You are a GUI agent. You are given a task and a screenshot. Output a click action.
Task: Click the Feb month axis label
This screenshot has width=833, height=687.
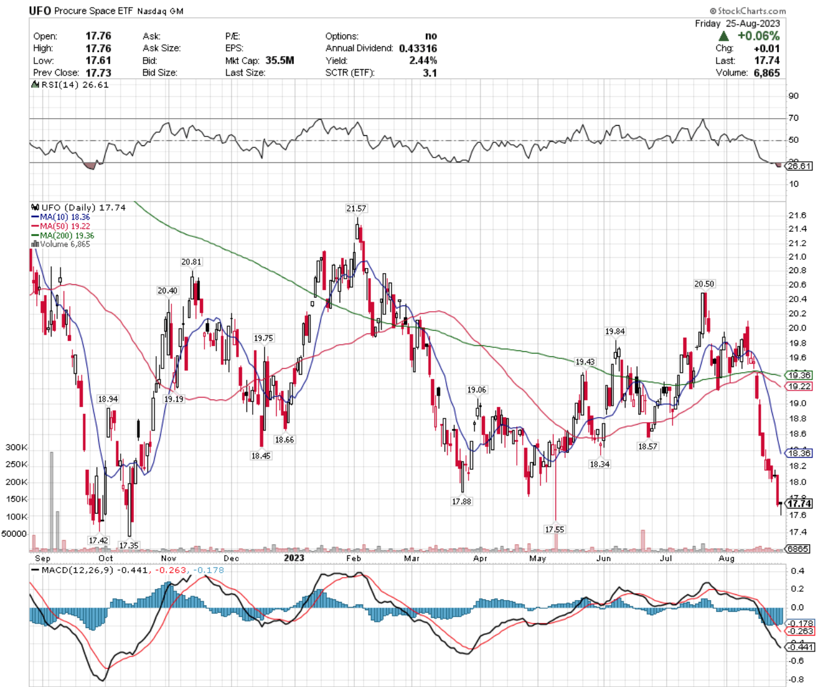(x=353, y=559)
